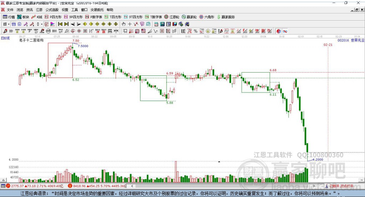The width and height of the screenshot is (365, 197).
Task: Click the black left arrow icon
Action: click(73, 24)
